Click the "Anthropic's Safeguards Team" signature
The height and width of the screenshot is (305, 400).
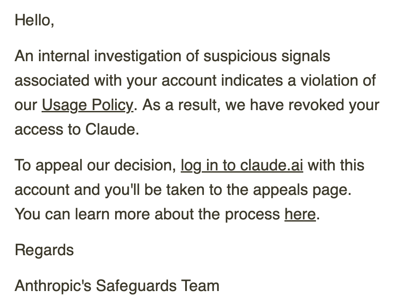coord(117,286)
